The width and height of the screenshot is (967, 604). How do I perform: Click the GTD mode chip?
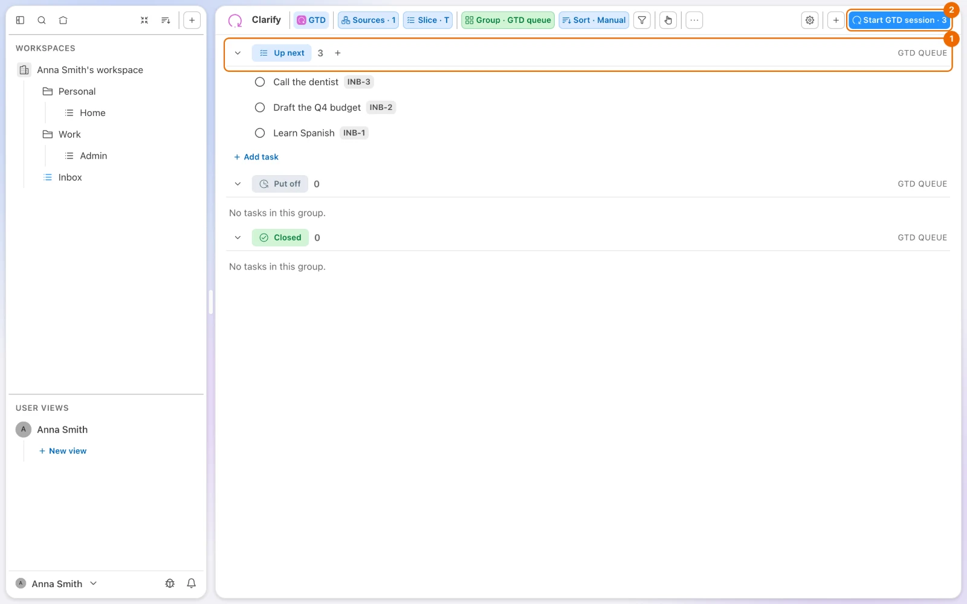[311, 20]
